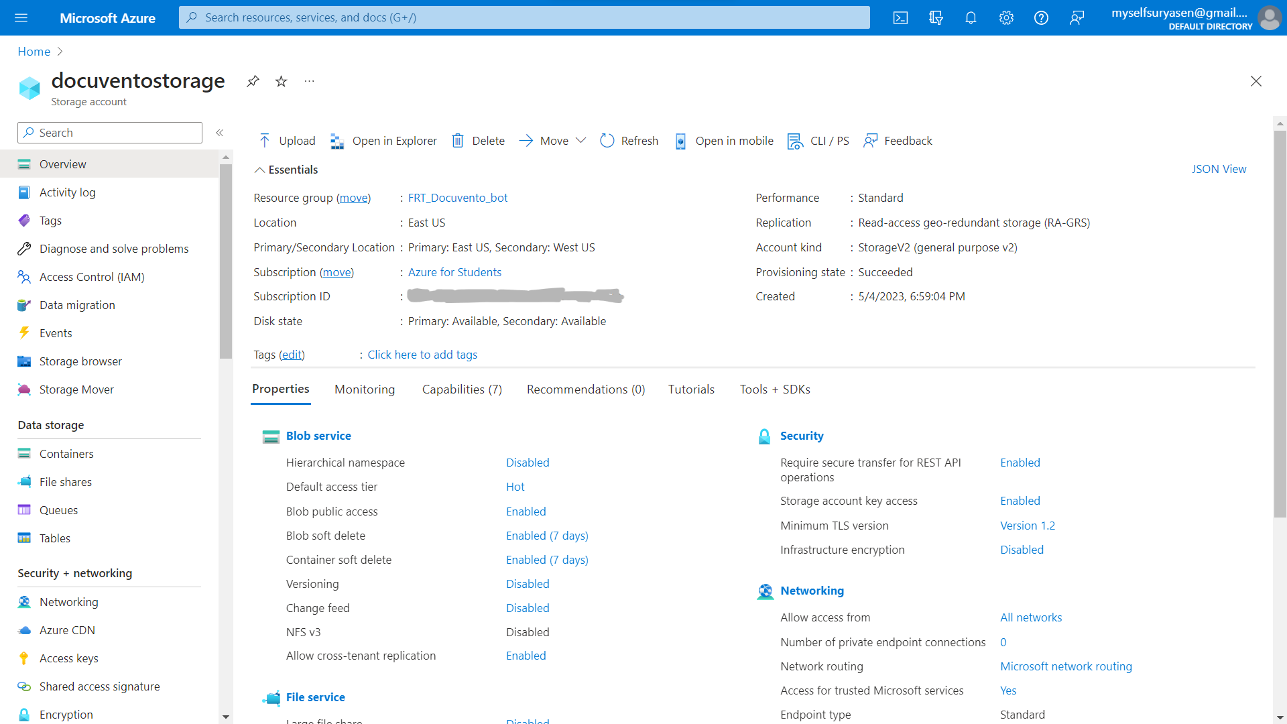Refresh the storage account overview

629,141
